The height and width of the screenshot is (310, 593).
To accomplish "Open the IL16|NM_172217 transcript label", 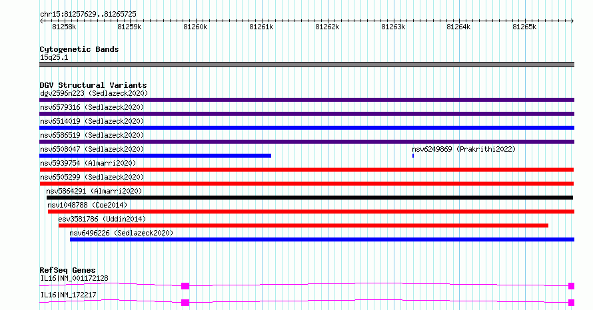I will 68,295.
